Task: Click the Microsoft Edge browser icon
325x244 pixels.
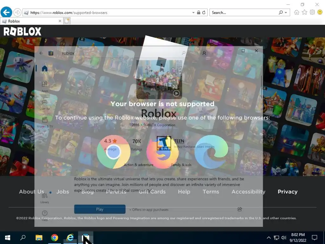Action: point(211,152)
